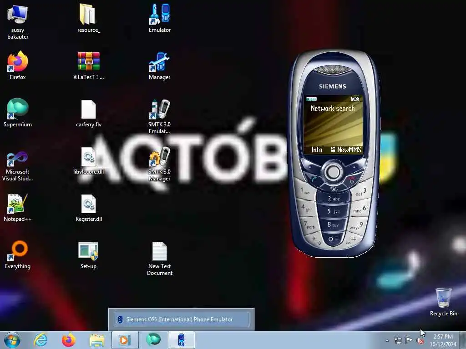Select the New Text Document icon
Image resolution: width=466 pixels, height=349 pixels.
(x=160, y=258)
